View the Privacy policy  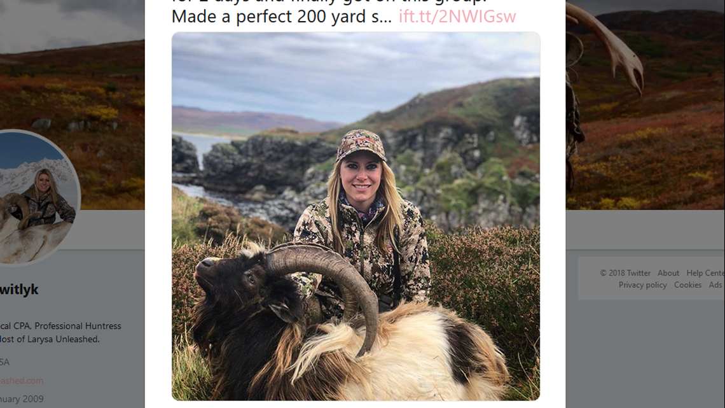pos(643,285)
